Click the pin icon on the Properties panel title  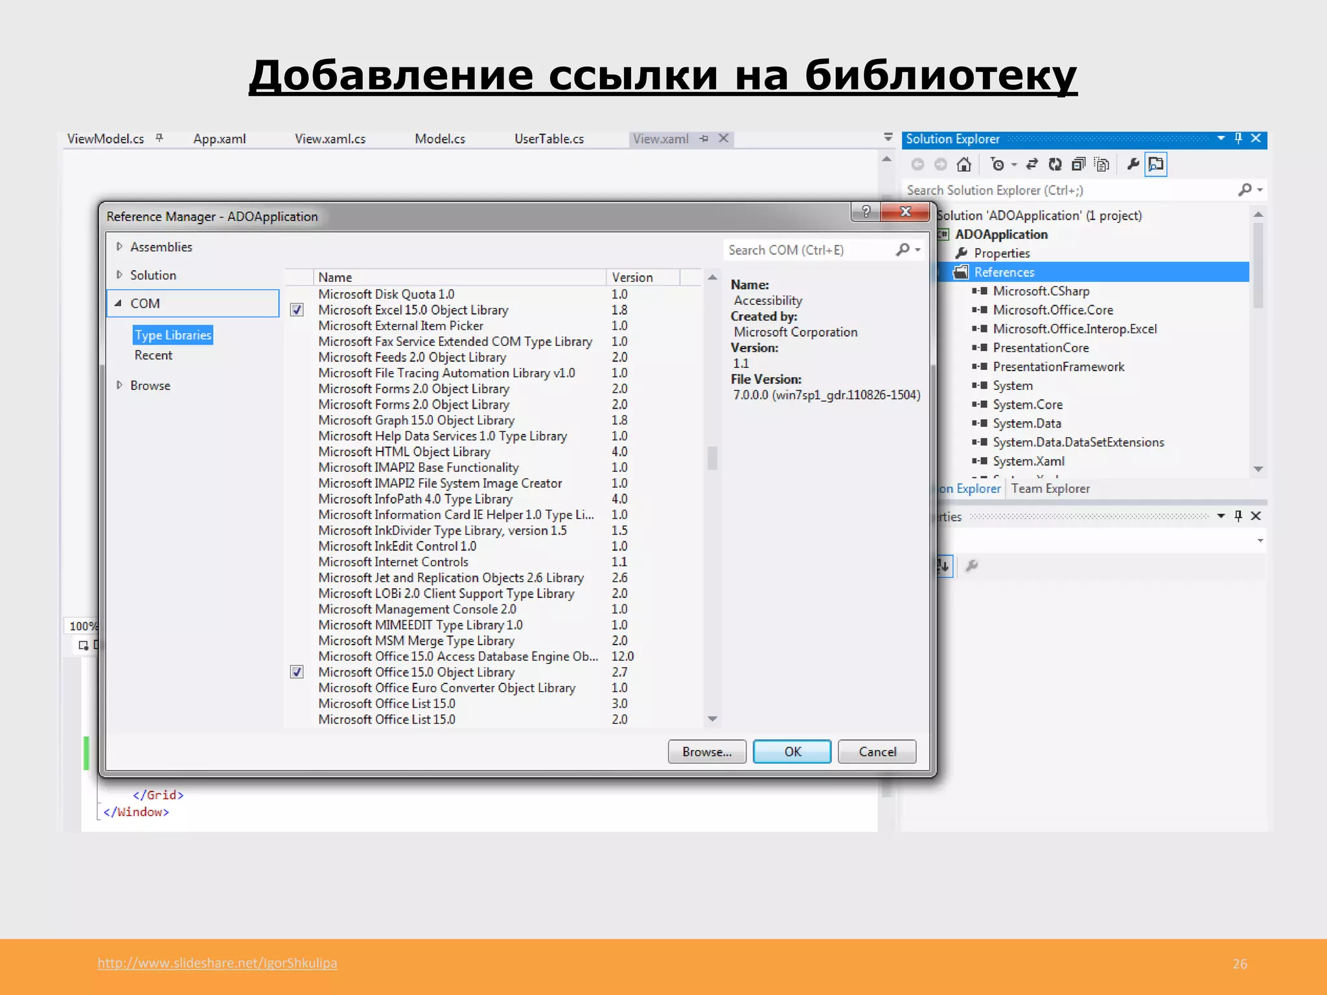(1238, 516)
